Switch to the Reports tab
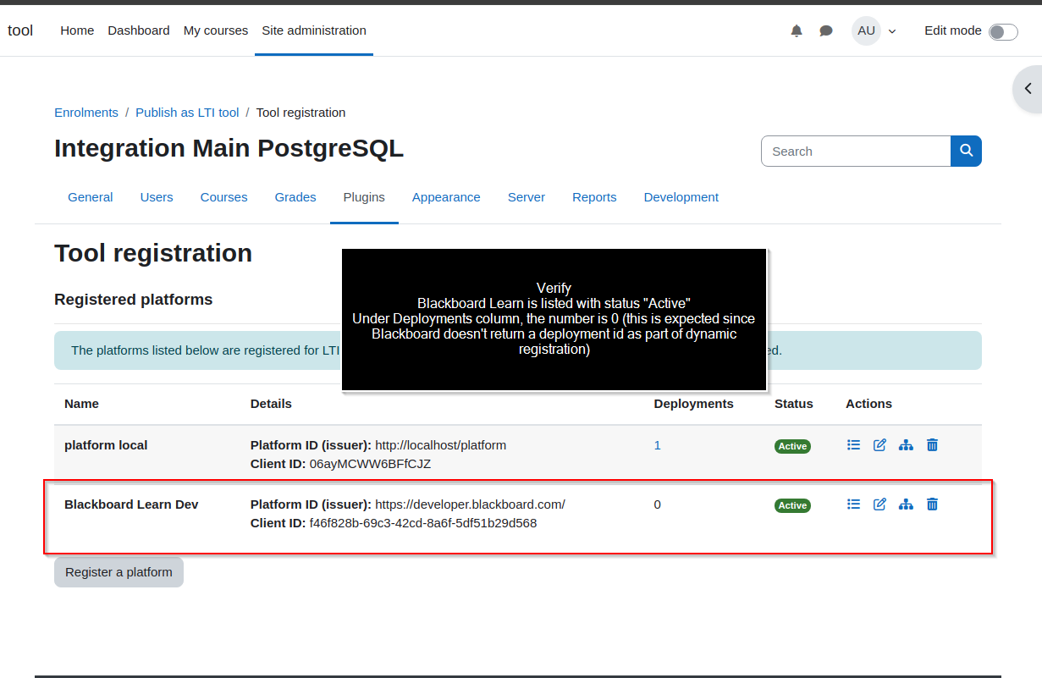This screenshot has height=678, width=1042. pos(594,197)
